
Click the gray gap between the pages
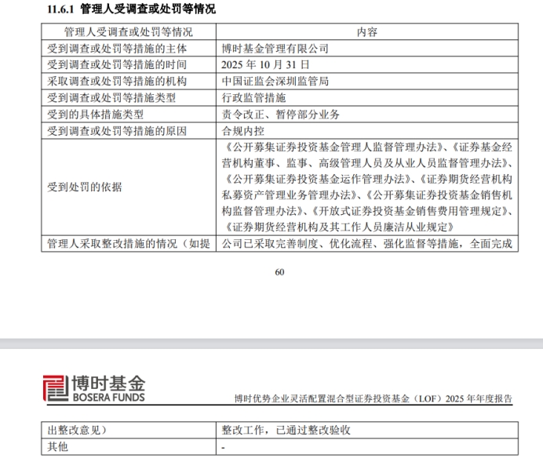click(271, 343)
